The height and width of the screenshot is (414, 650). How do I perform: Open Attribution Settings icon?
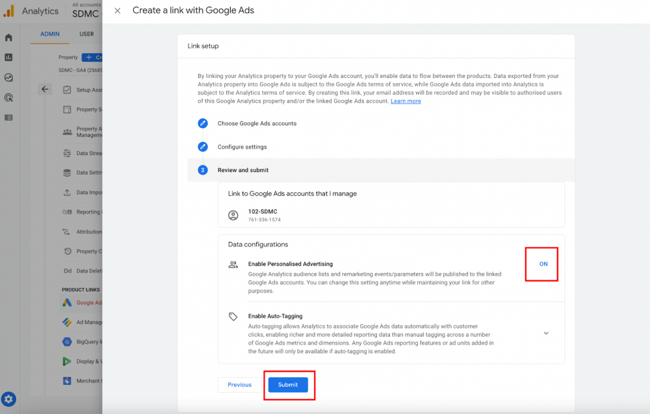click(x=66, y=232)
